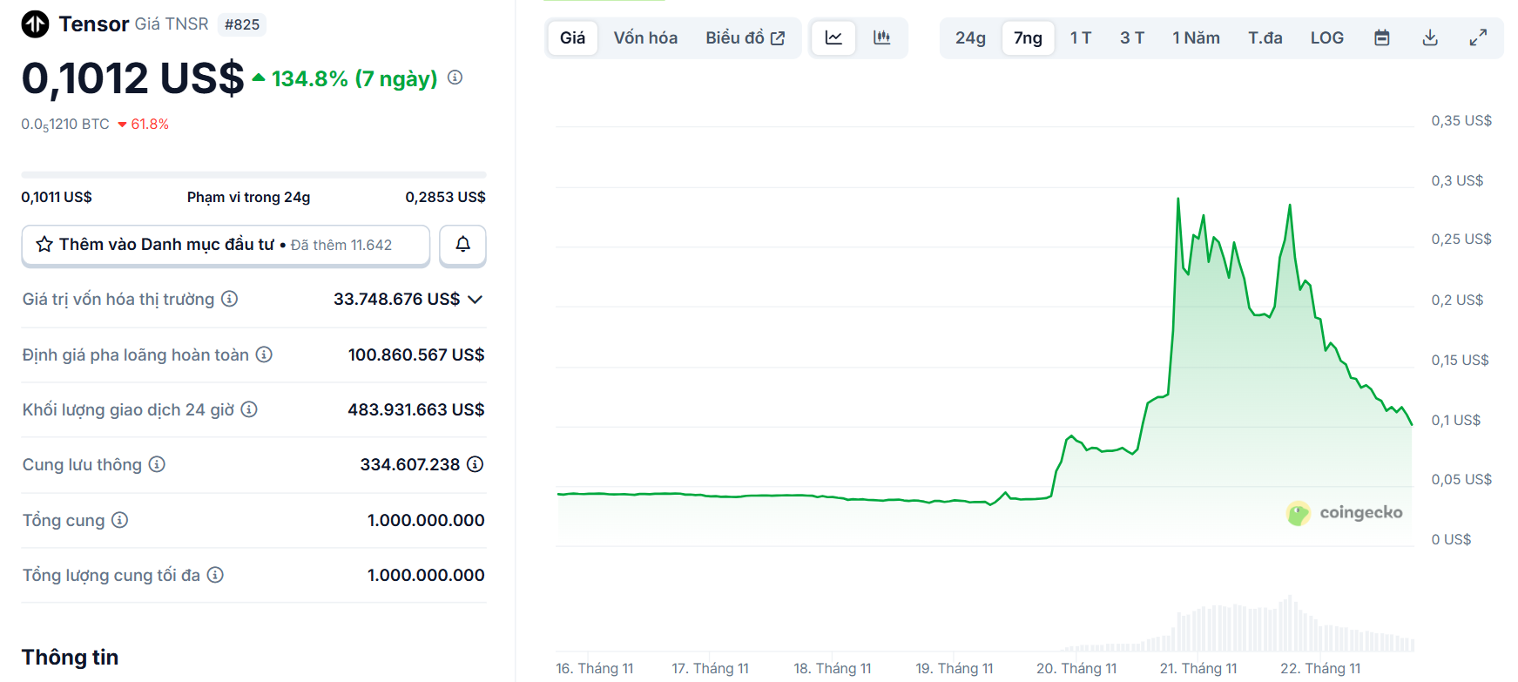Click info icon after 334.607.238 supply value
Image resolution: width=1518 pixels, height=682 pixels.
coord(475,464)
